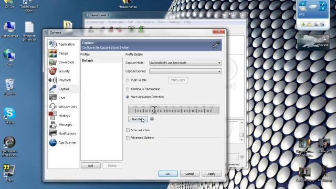The height and width of the screenshot is (189, 336).
Task: Open the Design options page icon
Action: point(52,53)
